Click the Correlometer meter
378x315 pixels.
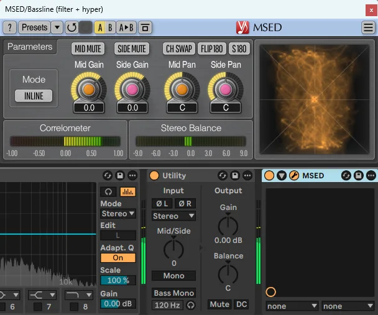[65, 142]
